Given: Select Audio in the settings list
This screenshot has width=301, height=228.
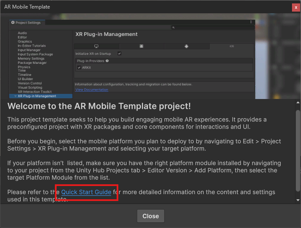Looking at the screenshot, I should click(22, 33).
